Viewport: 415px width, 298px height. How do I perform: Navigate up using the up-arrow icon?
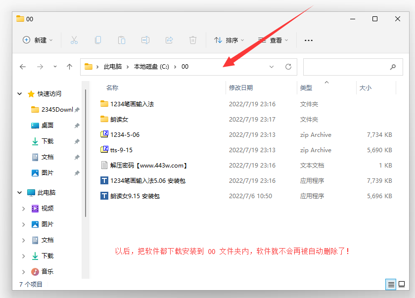tap(70, 67)
